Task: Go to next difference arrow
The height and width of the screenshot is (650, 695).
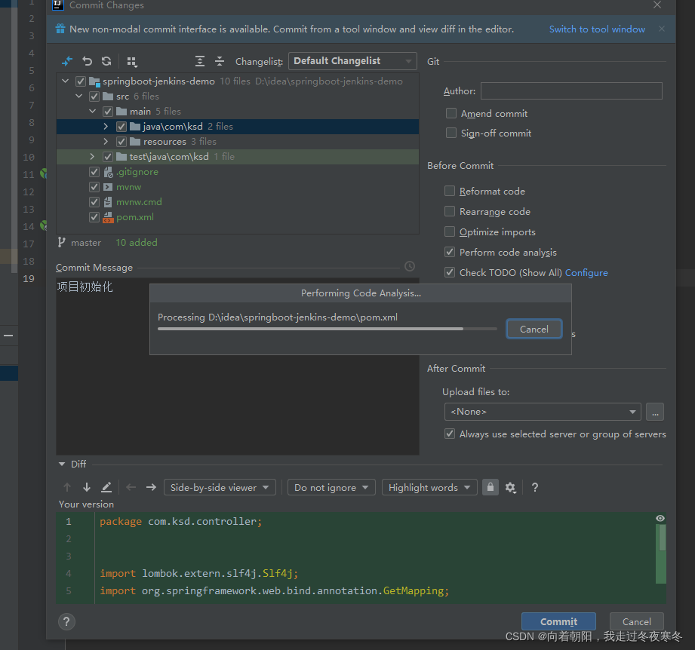Action: pyautogui.click(x=87, y=487)
